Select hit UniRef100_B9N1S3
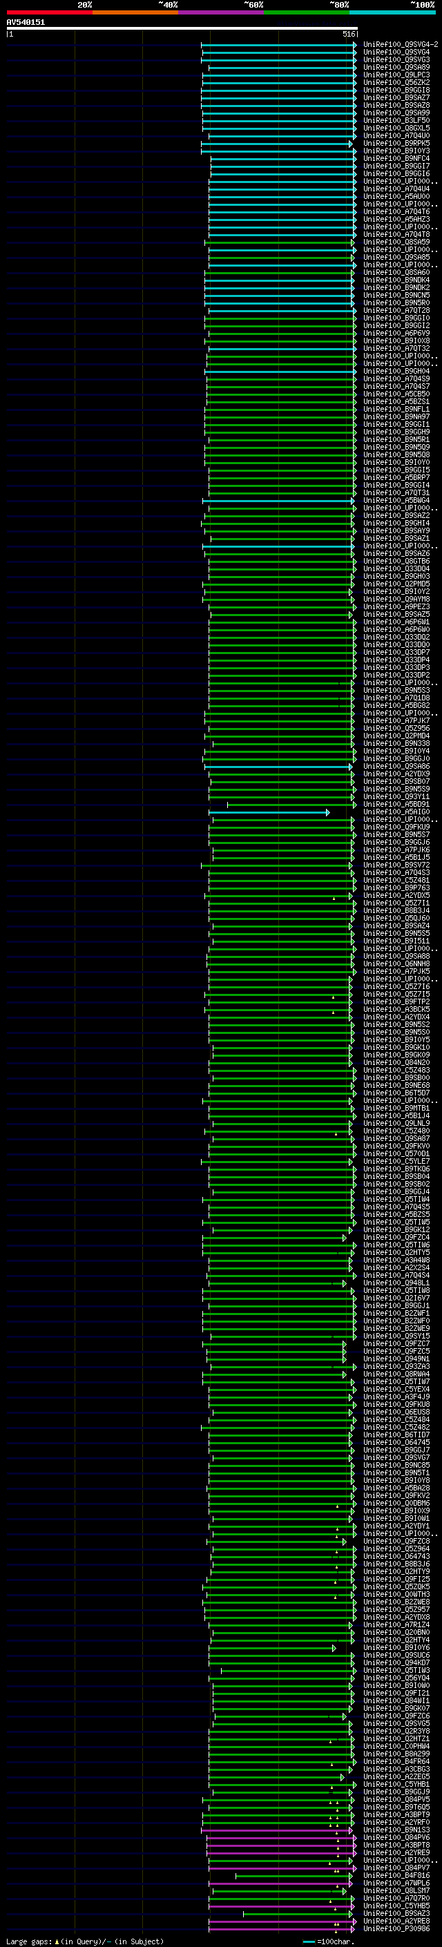442x1947 pixels. [396, 1830]
